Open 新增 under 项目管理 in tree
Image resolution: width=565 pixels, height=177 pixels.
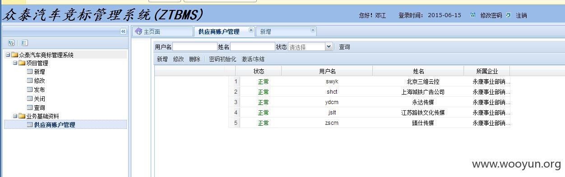(39, 72)
